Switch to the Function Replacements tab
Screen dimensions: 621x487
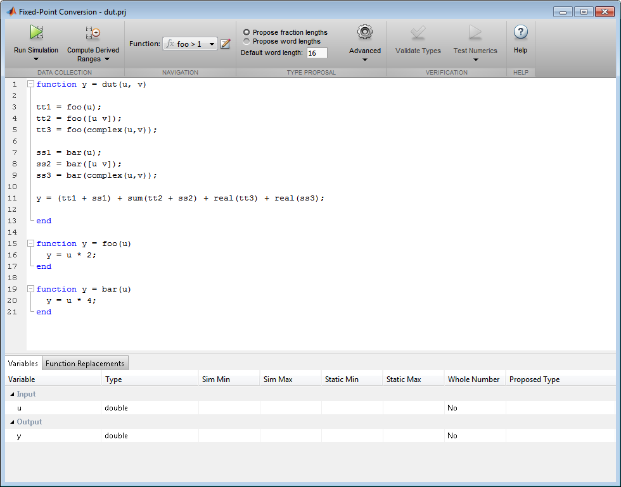coord(85,364)
